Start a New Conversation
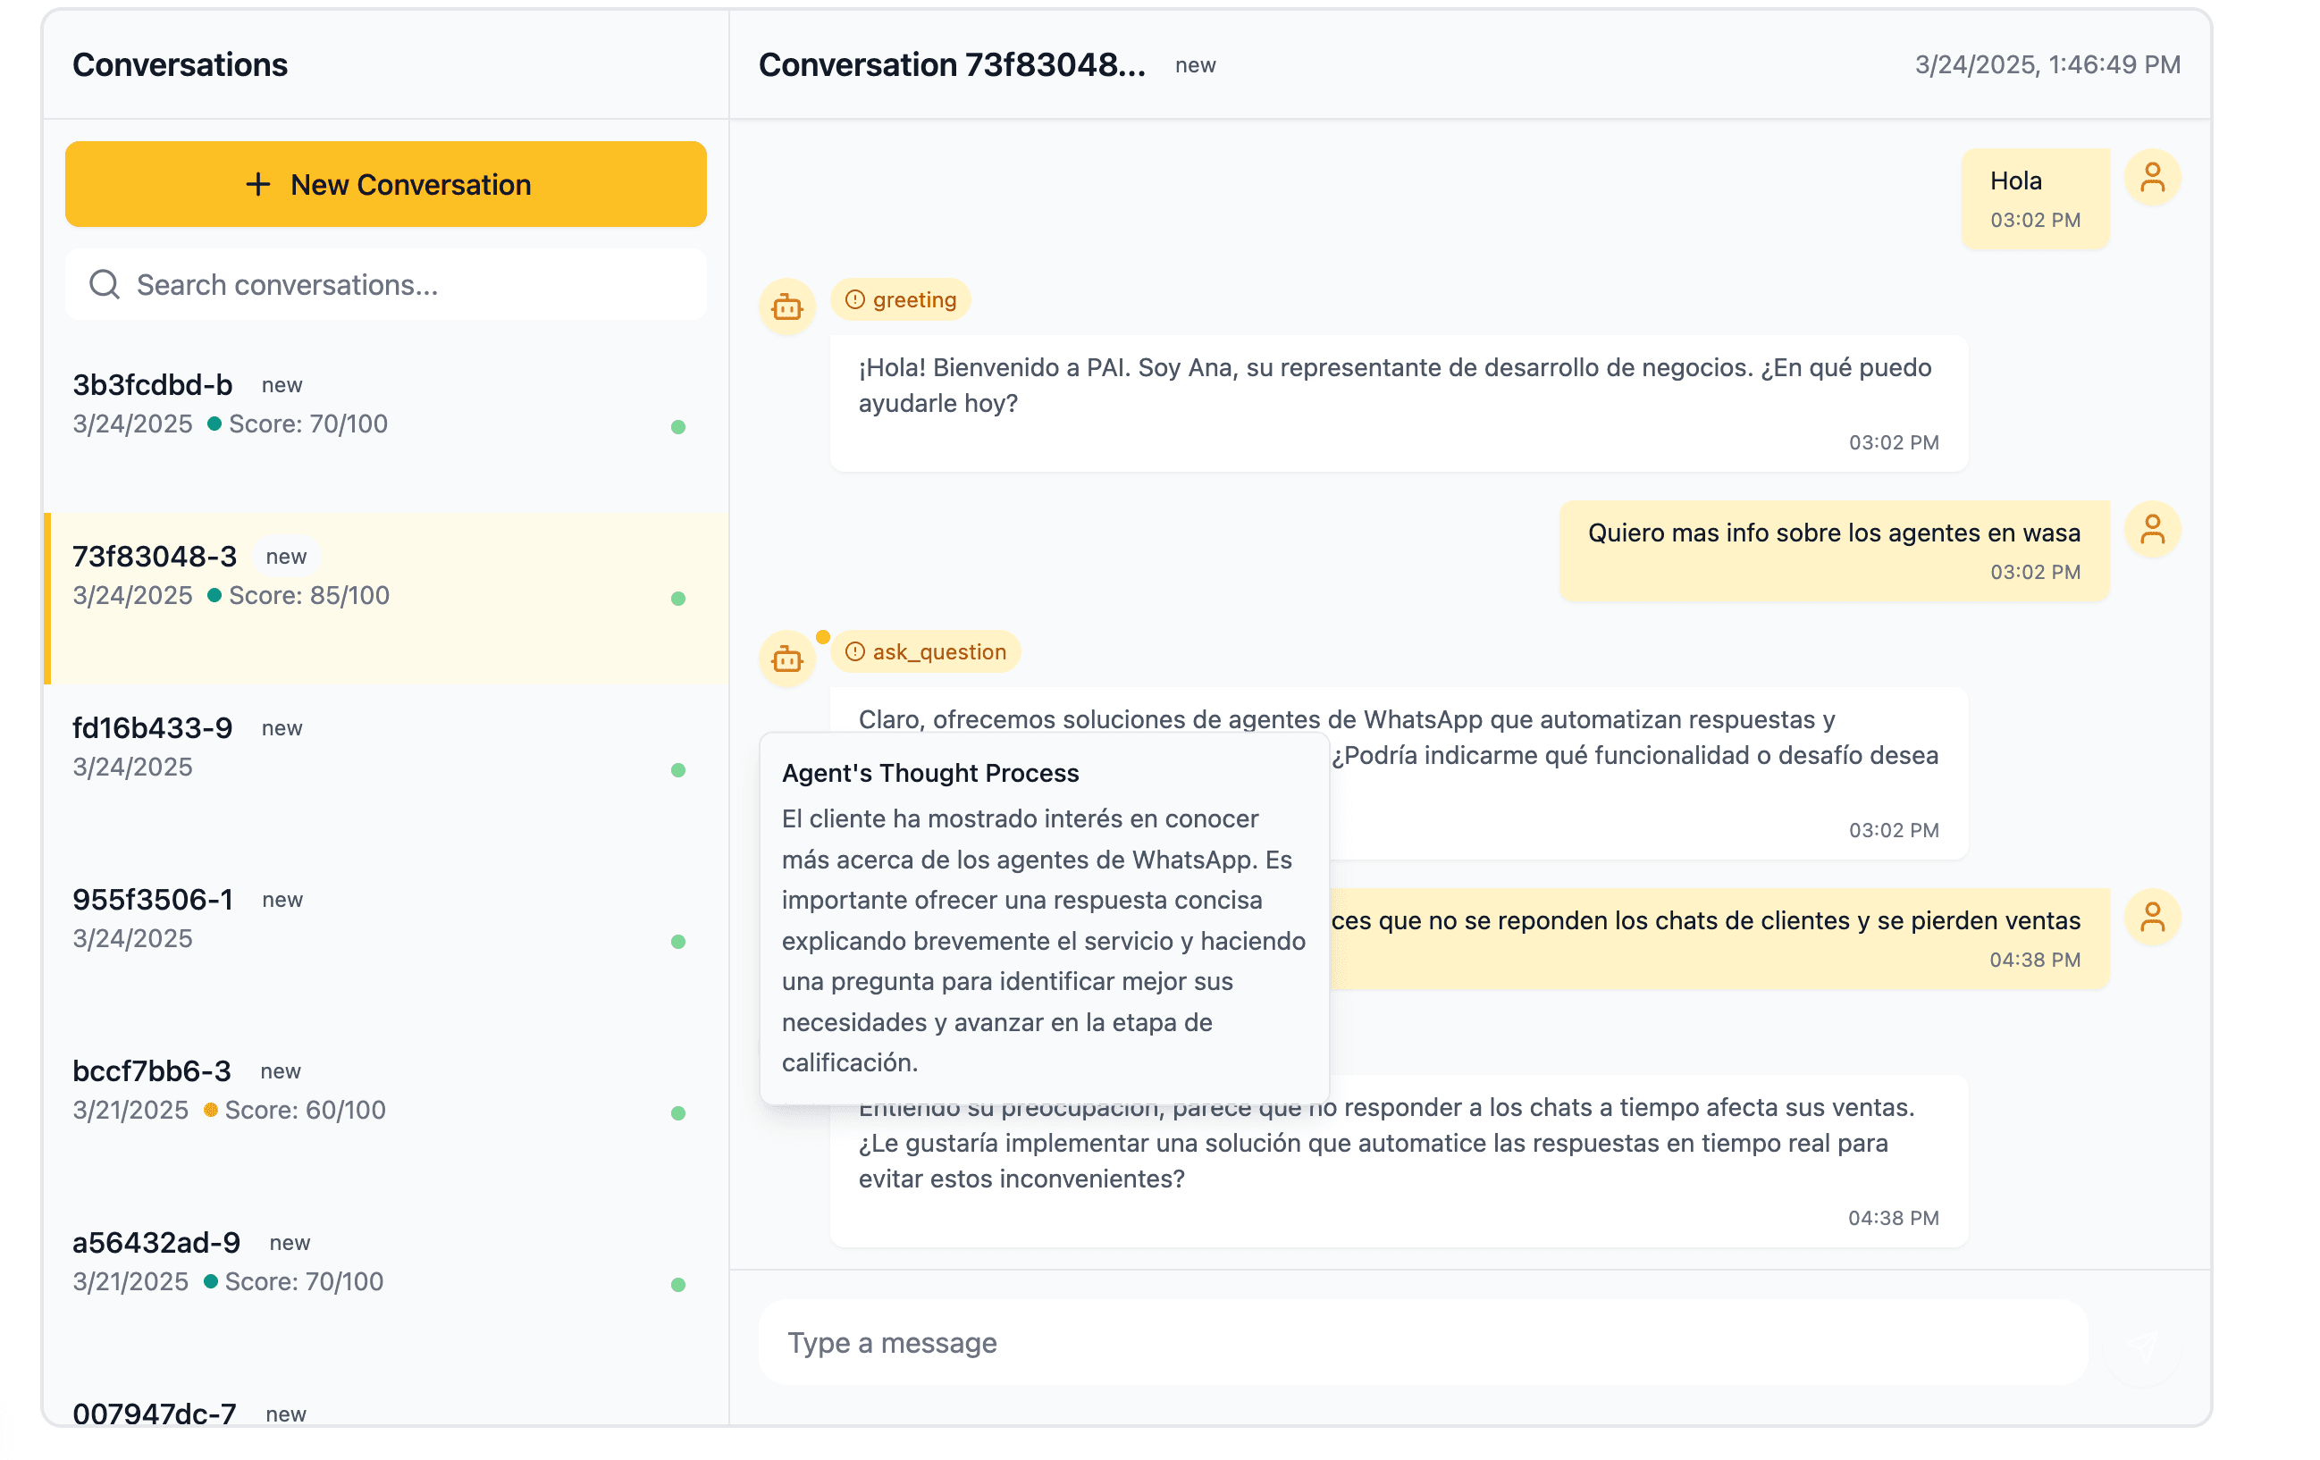This screenshot has height=1460, width=2320. click(x=385, y=184)
